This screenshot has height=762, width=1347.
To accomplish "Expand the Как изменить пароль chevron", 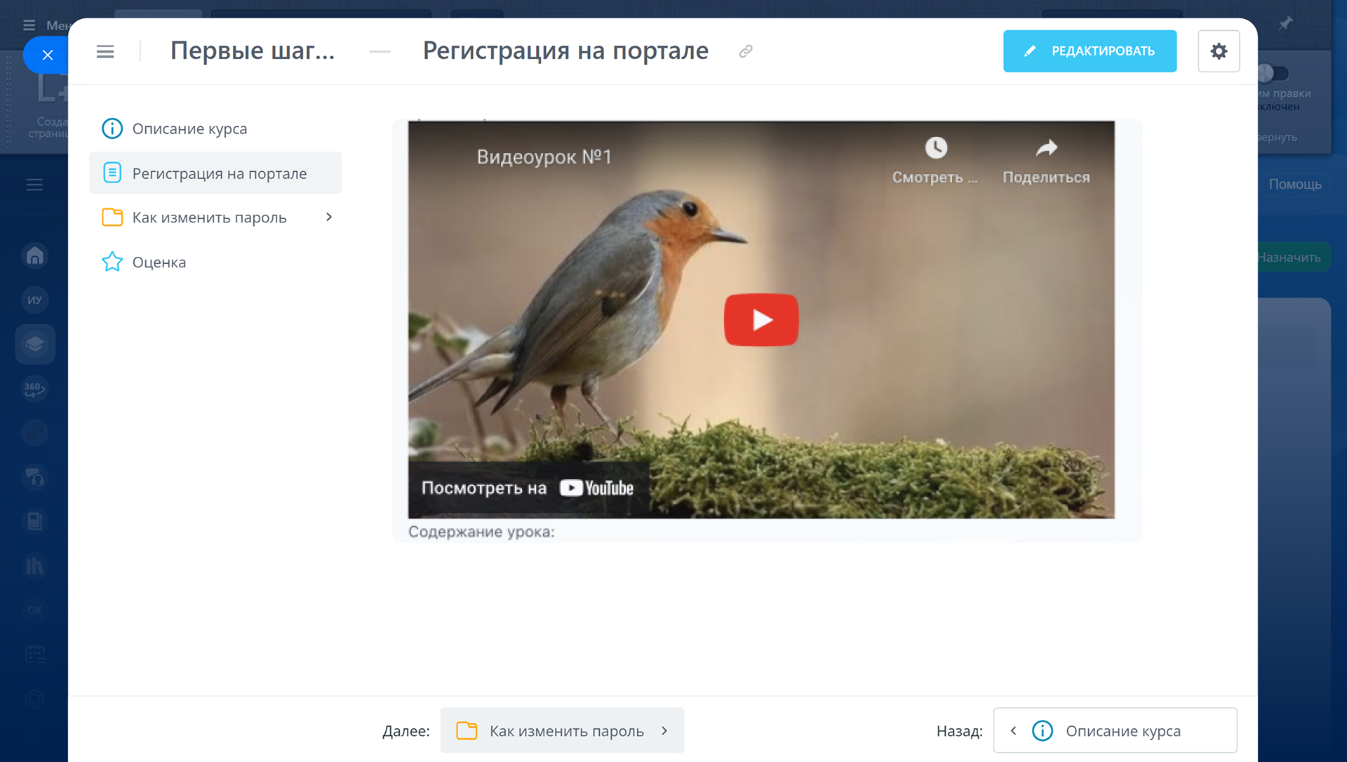I will click(329, 218).
